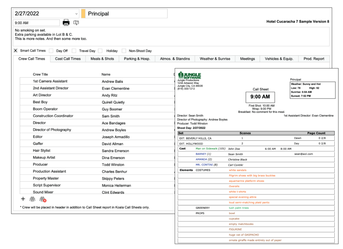This screenshot has height=249, width=343.
Task: Click the Crew Title column header
Action: tap(41, 74)
